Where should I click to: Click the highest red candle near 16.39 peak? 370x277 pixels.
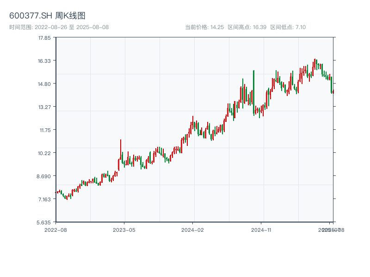[314, 64]
